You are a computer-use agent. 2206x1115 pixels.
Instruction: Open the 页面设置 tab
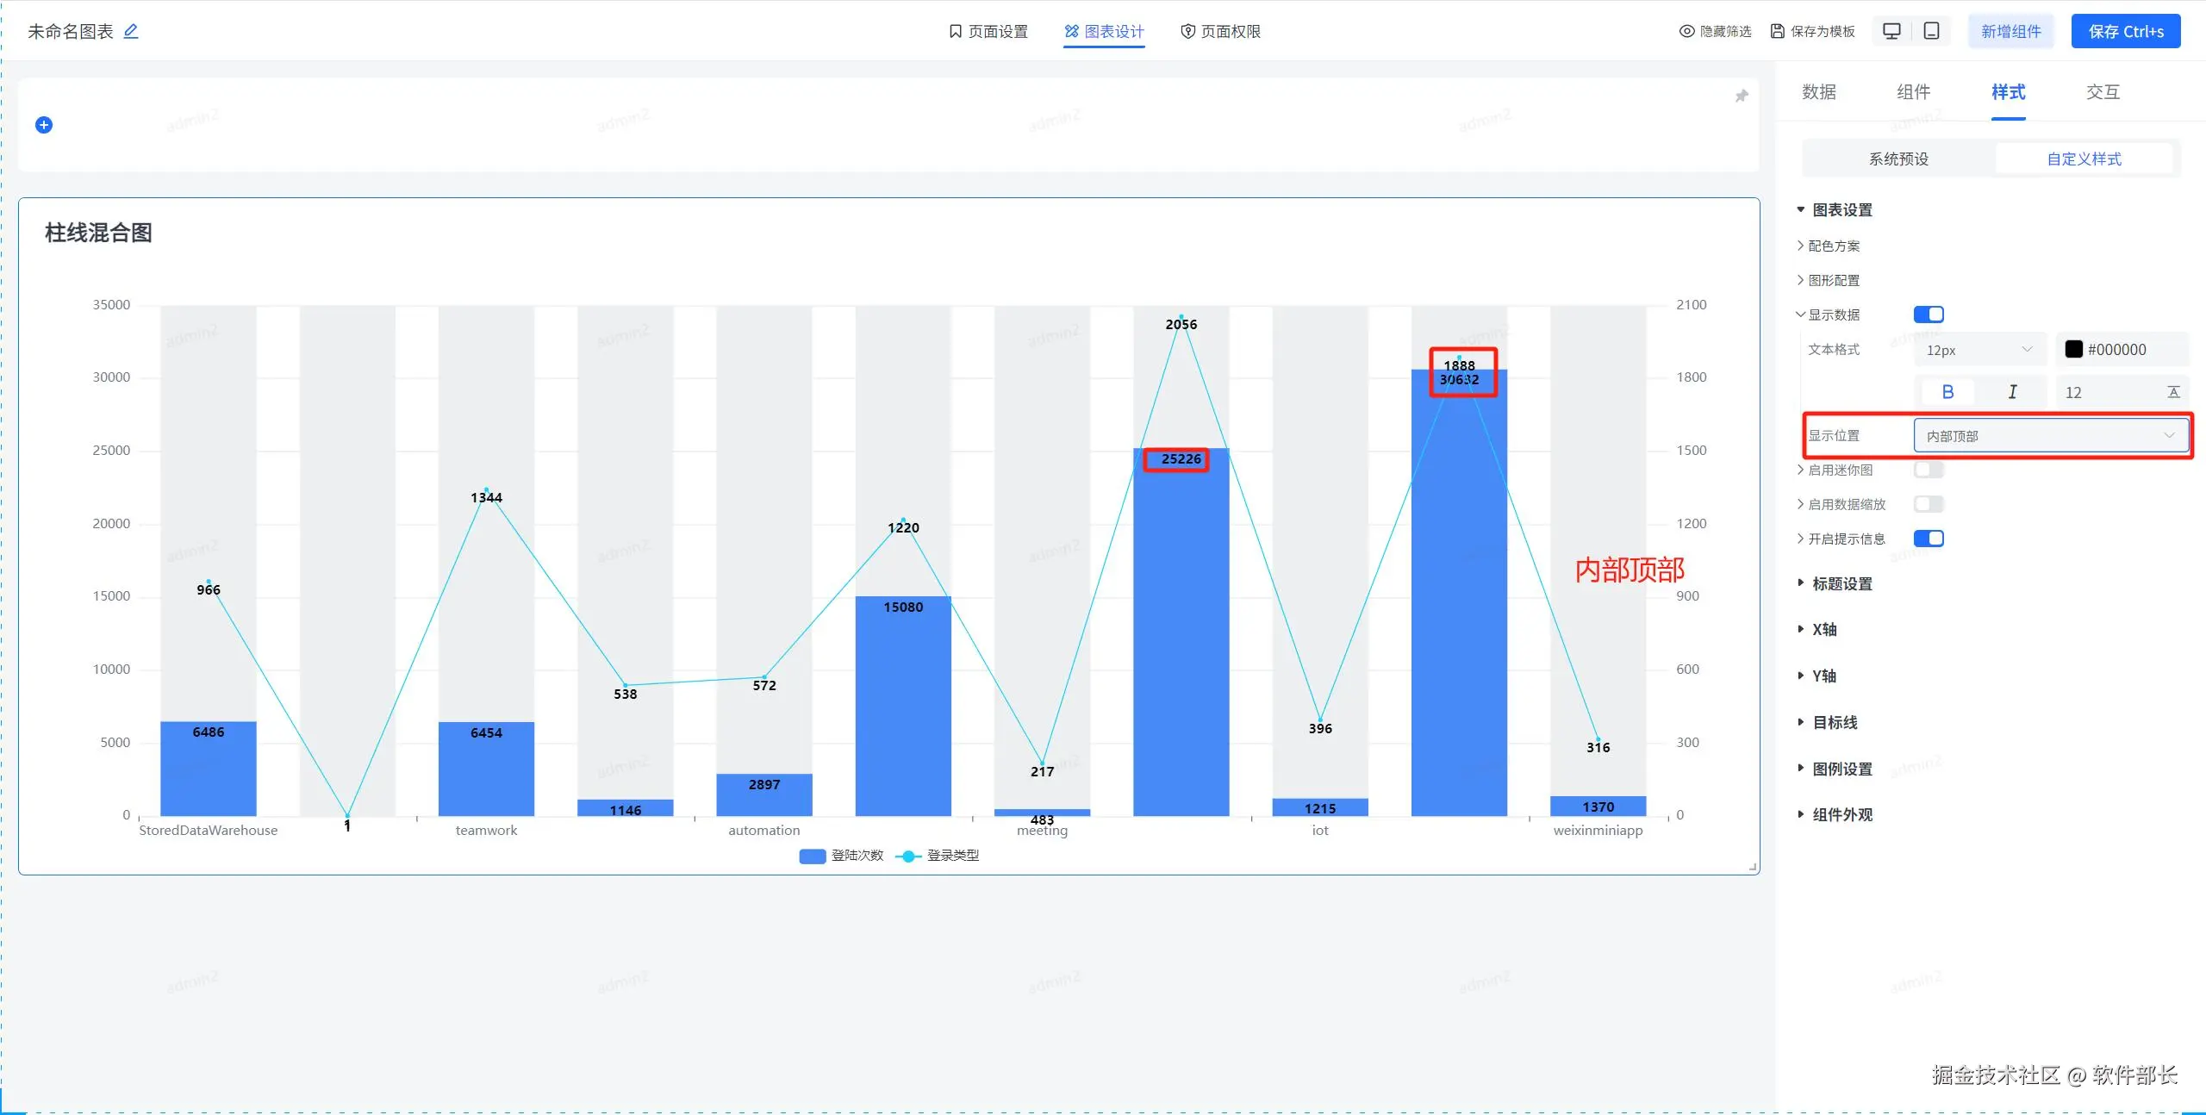tap(988, 31)
